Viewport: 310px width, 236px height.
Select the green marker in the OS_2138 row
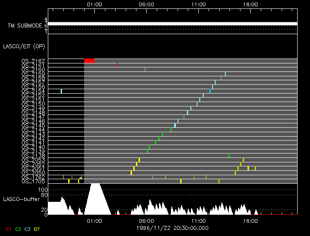click(x=229, y=155)
